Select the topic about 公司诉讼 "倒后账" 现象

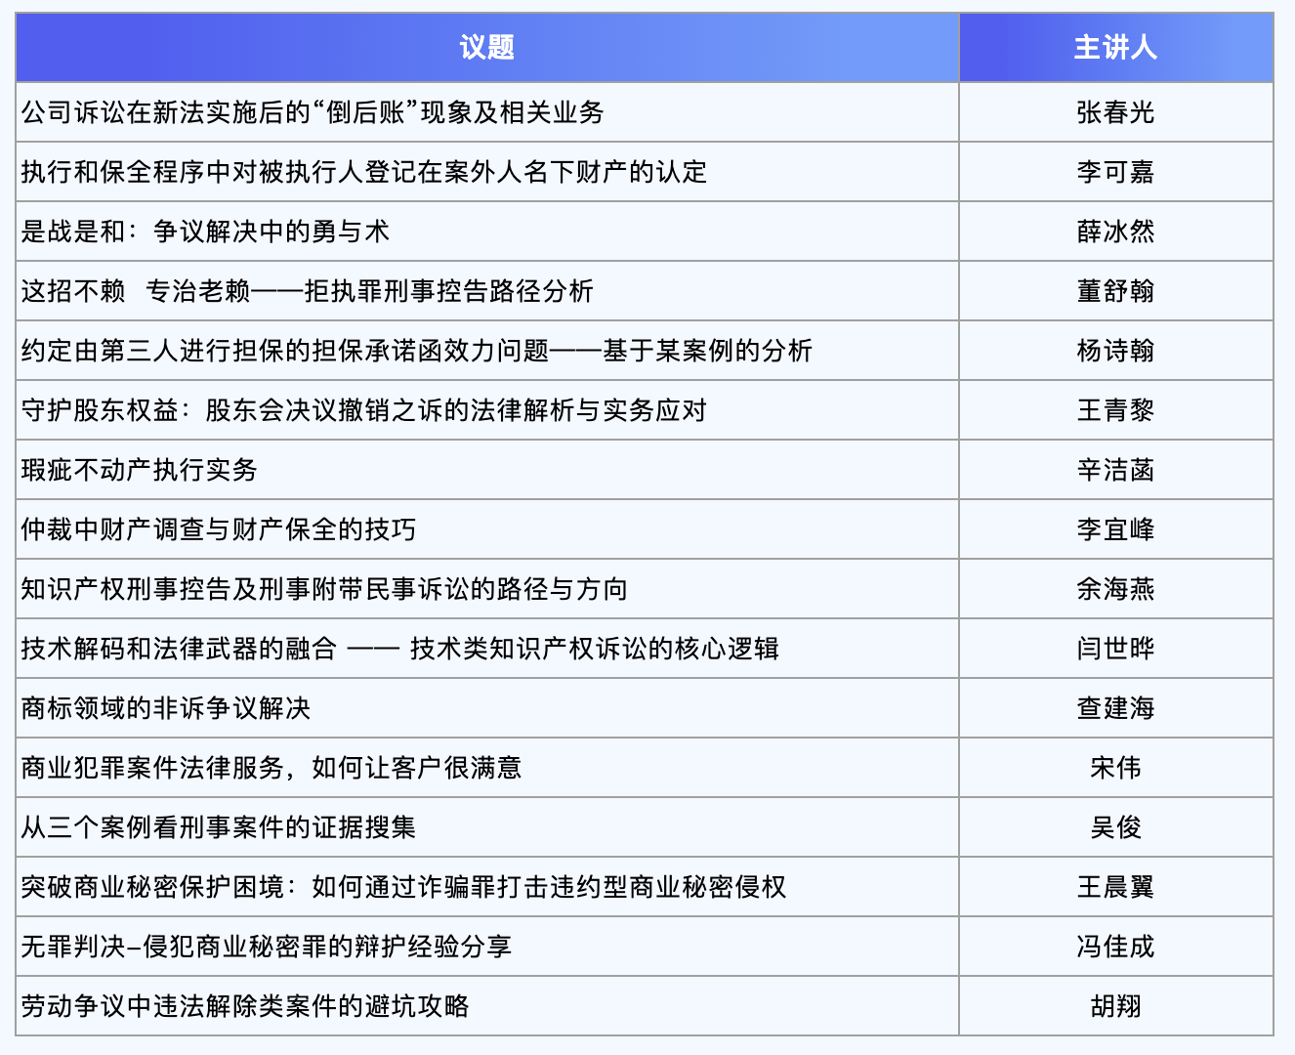click(313, 112)
